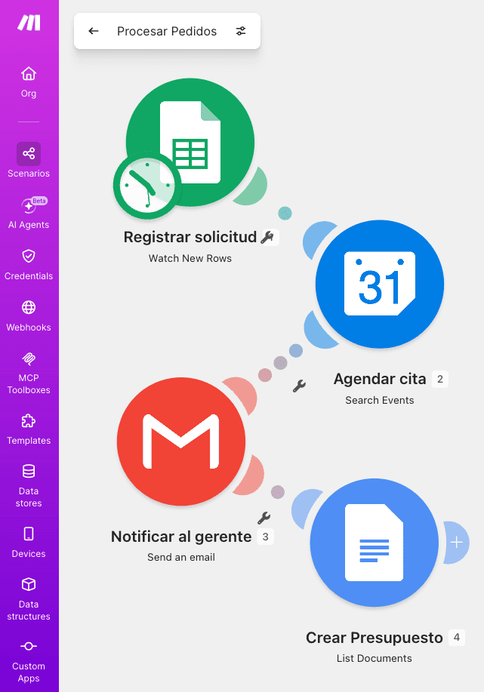Open the Scenarios section
Image resolution: width=484 pixels, height=692 pixels.
(29, 161)
